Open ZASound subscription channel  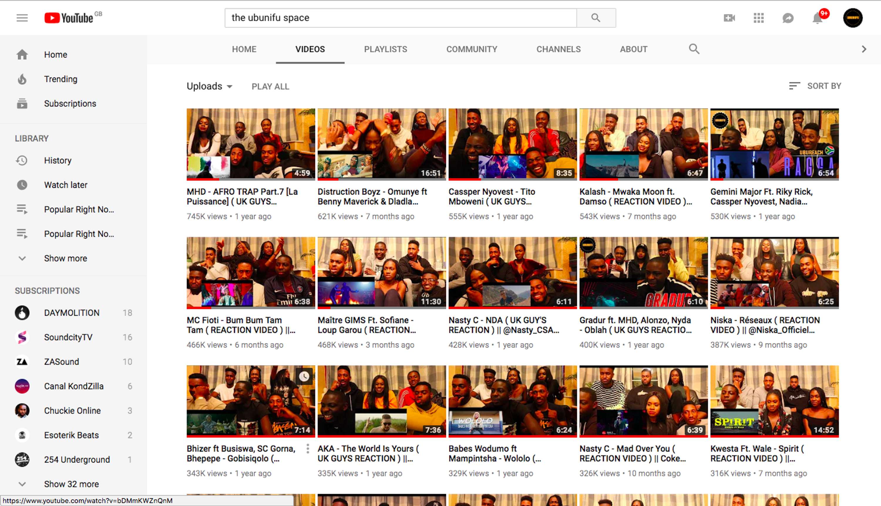click(73, 362)
